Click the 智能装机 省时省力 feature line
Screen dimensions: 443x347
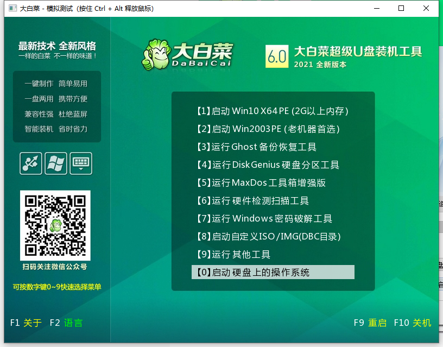click(56, 129)
